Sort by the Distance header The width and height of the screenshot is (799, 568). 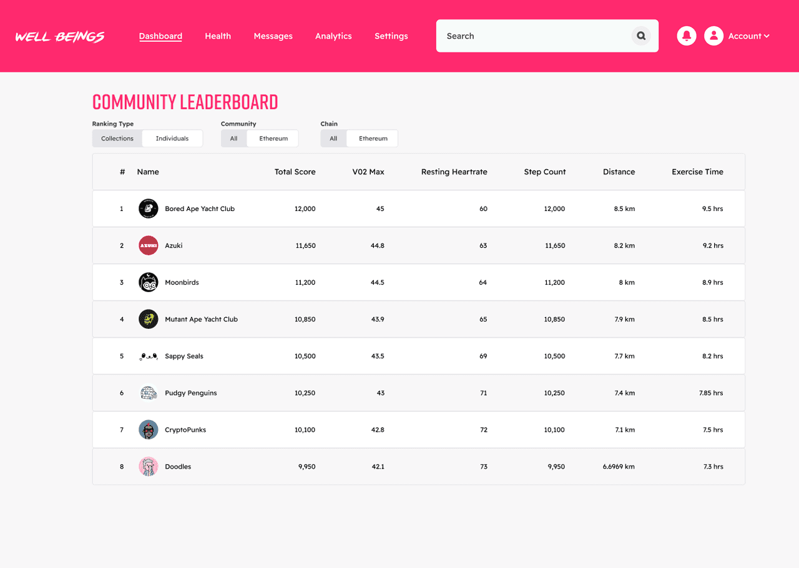click(619, 172)
